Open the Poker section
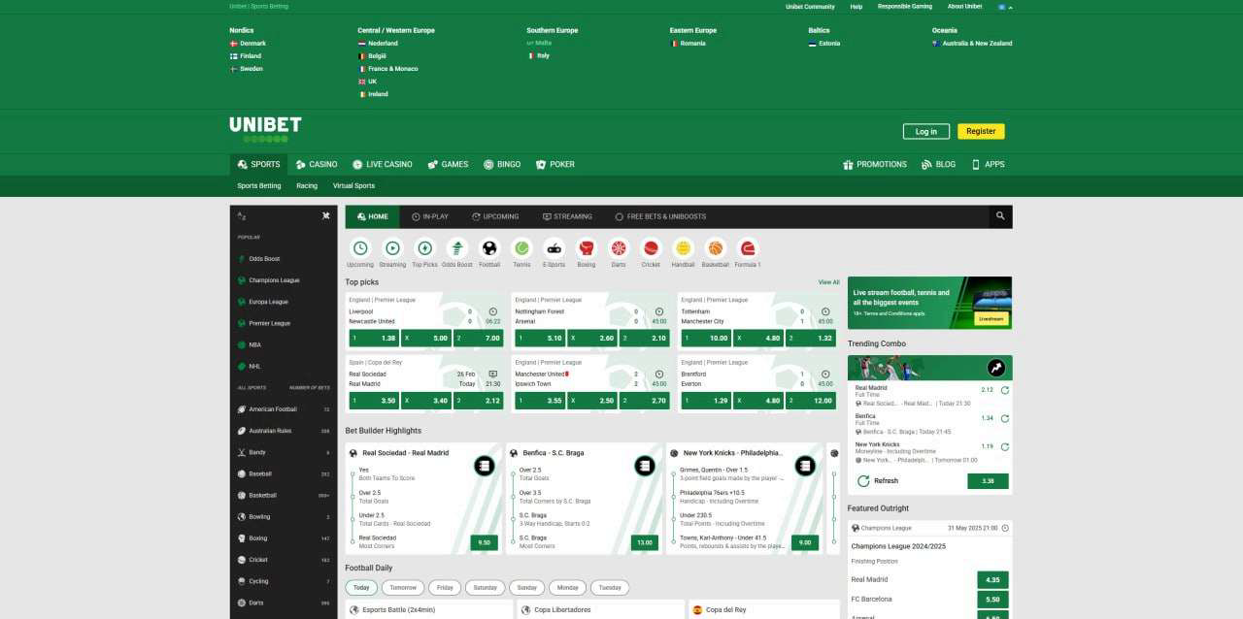The image size is (1243, 619). [x=555, y=165]
